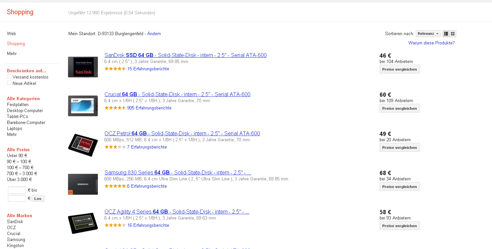Open the Crucial SSD product thumbnail
The height and width of the screenshot is (249, 492).
(83, 106)
